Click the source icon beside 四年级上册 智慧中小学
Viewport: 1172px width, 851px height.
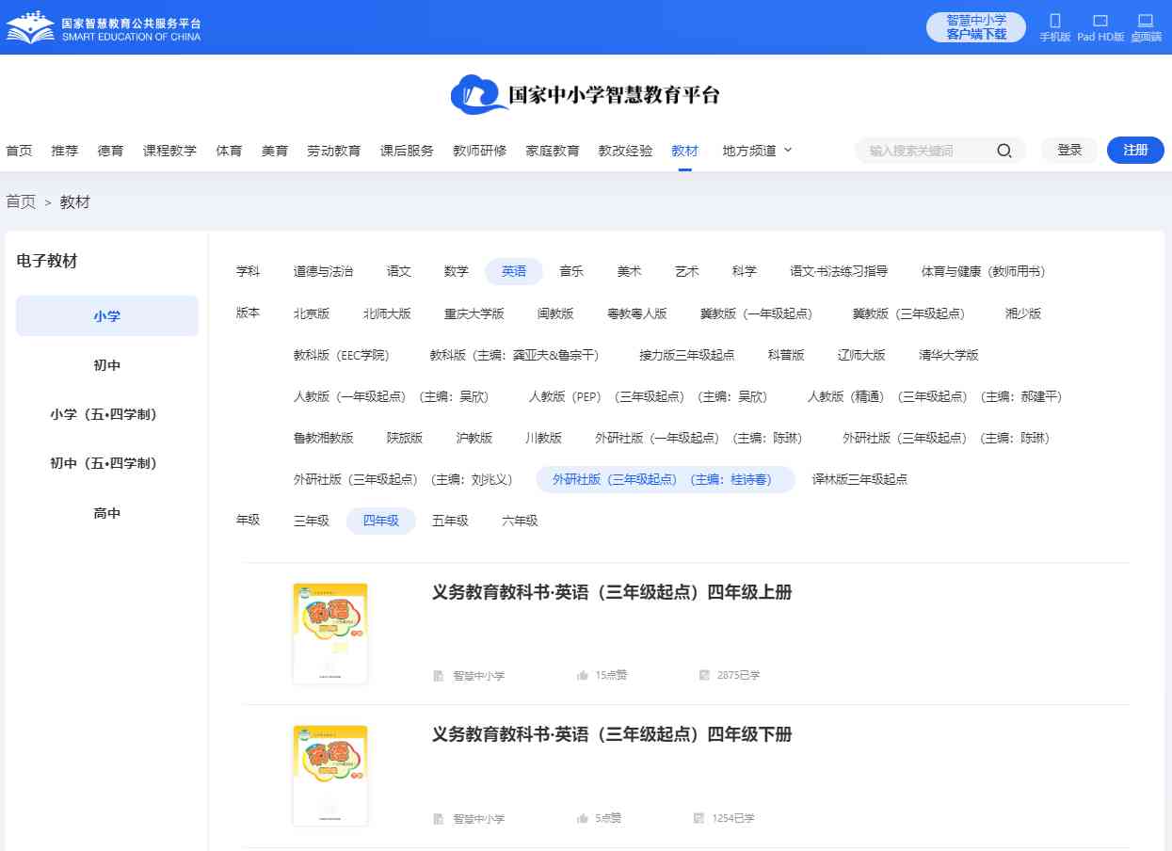click(438, 676)
